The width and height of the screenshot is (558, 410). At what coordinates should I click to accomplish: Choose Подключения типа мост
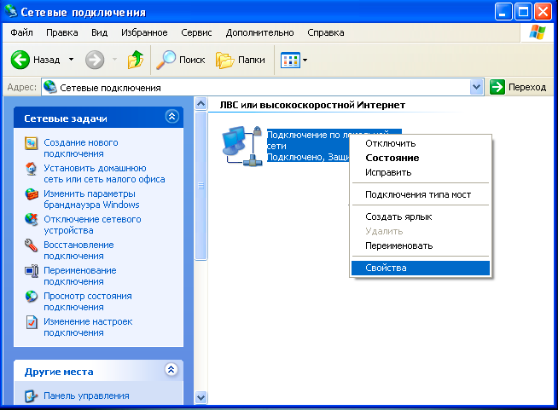[x=421, y=194]
